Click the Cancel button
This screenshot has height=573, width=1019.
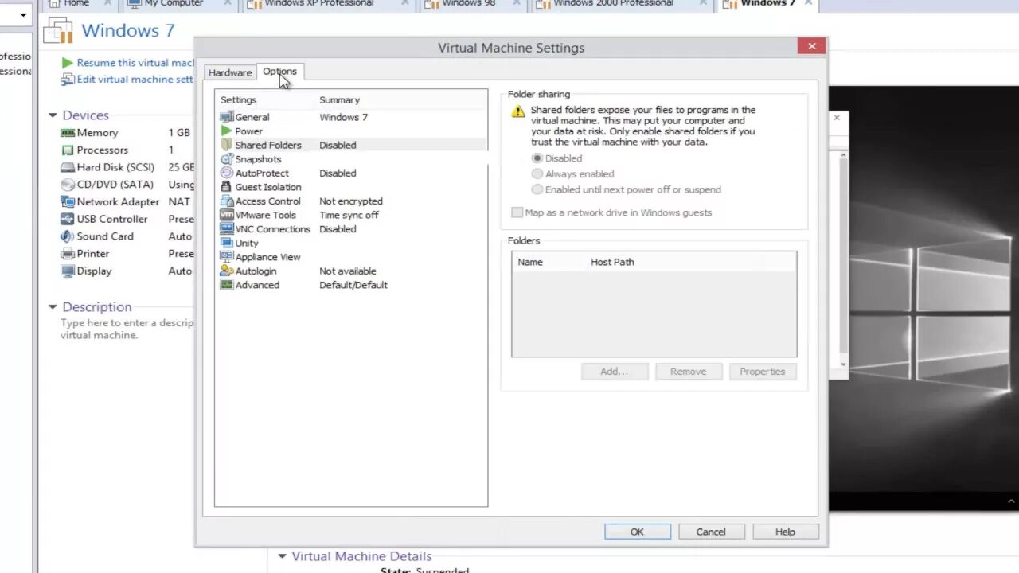pos(711,532)
